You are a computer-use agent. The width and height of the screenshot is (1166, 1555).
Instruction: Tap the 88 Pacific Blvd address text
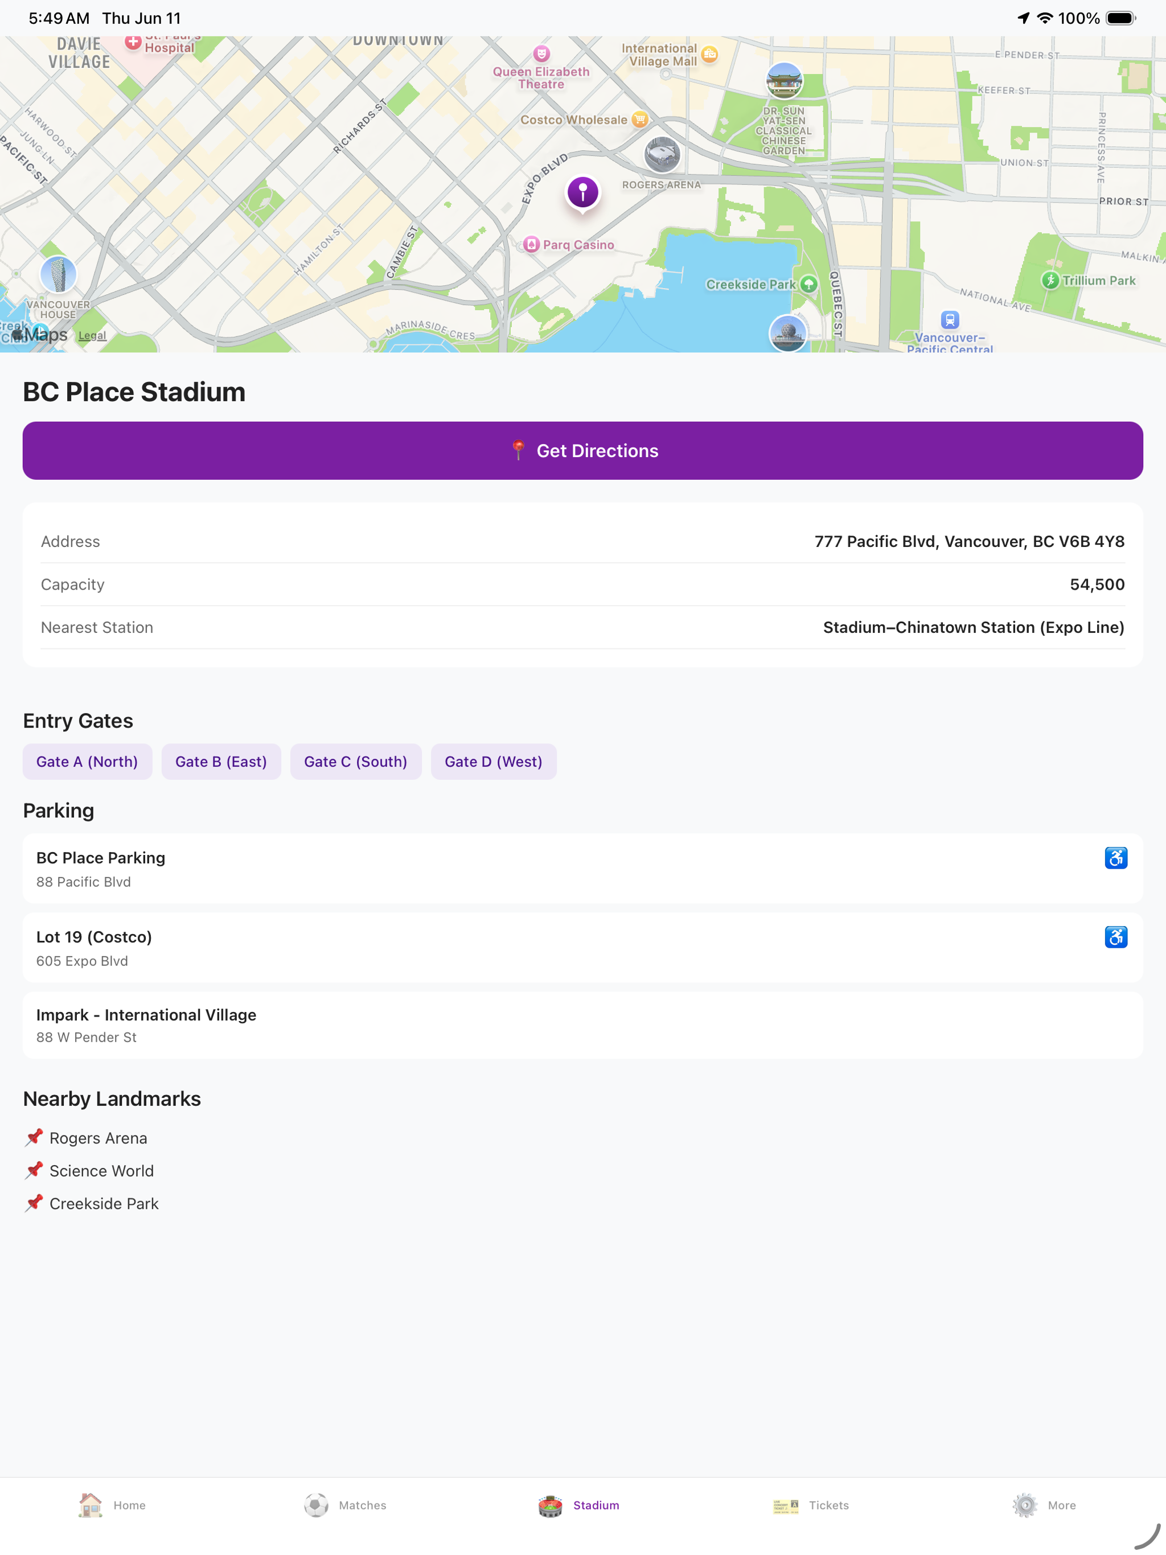click(84, 882)
